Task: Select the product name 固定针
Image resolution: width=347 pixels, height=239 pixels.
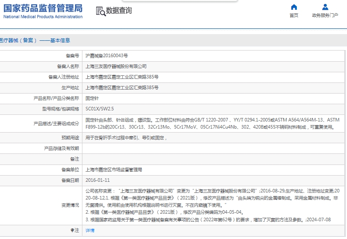Action: coord(92,98)
